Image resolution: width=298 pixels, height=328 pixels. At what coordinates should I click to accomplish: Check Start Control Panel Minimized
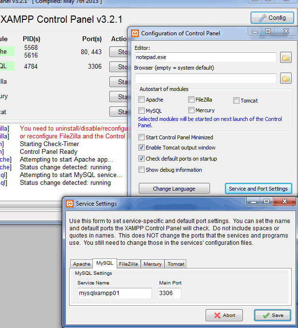click(x=141, y=137)
